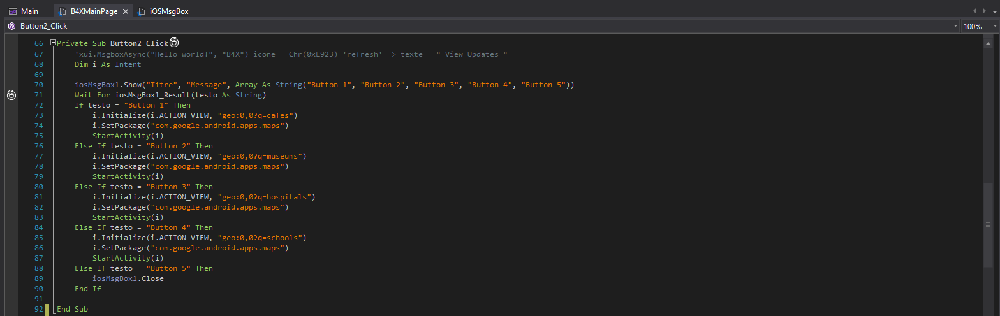Screen dimensions: 1000x316
Task: Switch to the iOSMsgBox tab
Action: coord(168,11)
